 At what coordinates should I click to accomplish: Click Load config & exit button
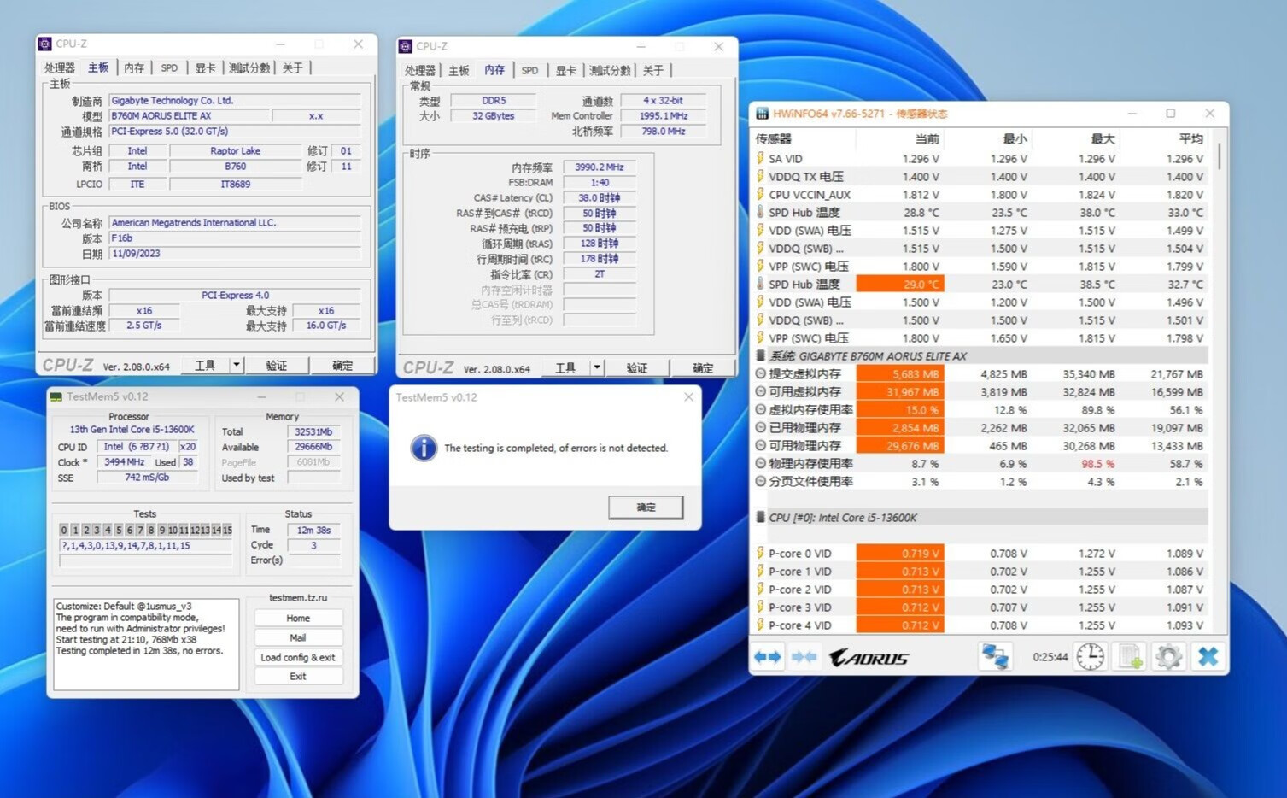[298, 657]
